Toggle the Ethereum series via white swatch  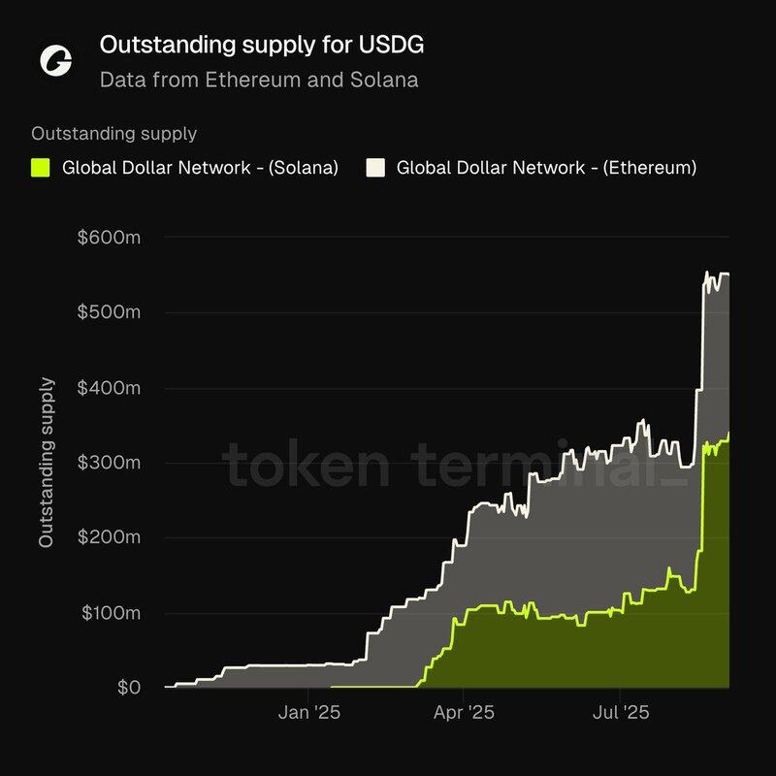click(375, 168)
